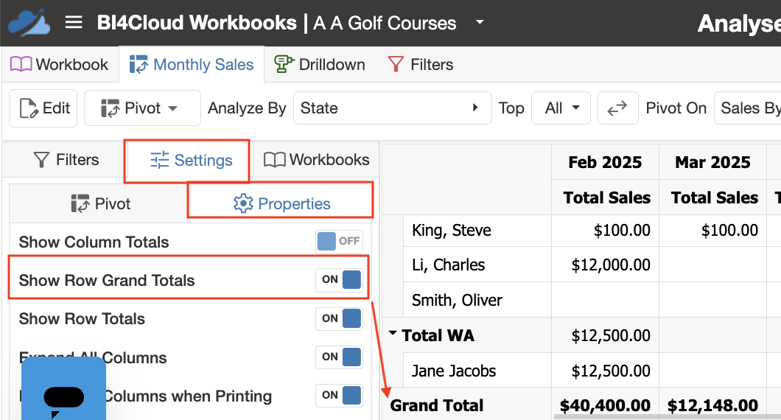The width and height of the screenshot is (781, 420).
Task: Open the top Filters tab
Action: (x=421, y=64)
